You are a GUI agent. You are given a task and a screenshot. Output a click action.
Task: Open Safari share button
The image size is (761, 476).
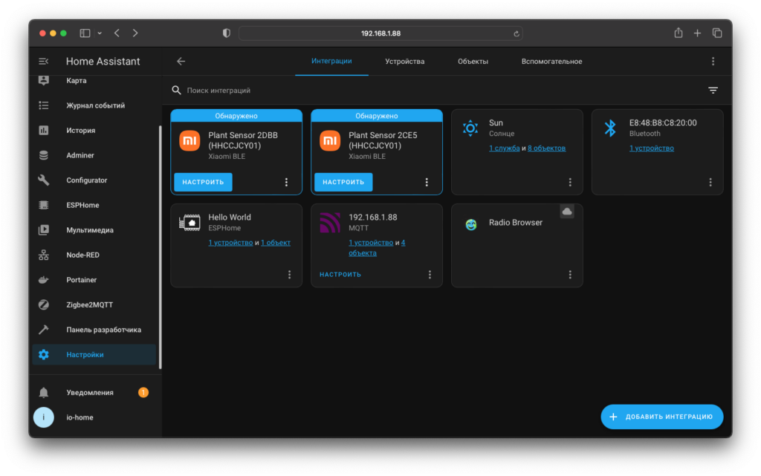pos(678,33)
